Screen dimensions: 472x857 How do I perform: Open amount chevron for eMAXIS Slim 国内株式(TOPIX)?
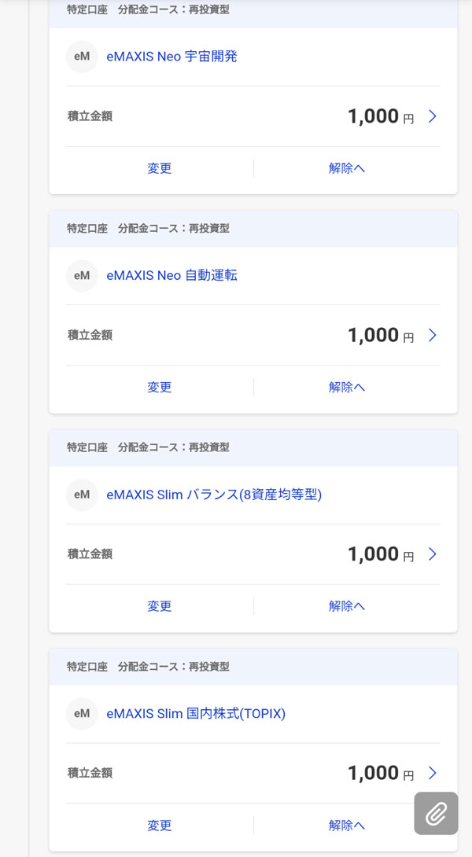coord(432,773)
